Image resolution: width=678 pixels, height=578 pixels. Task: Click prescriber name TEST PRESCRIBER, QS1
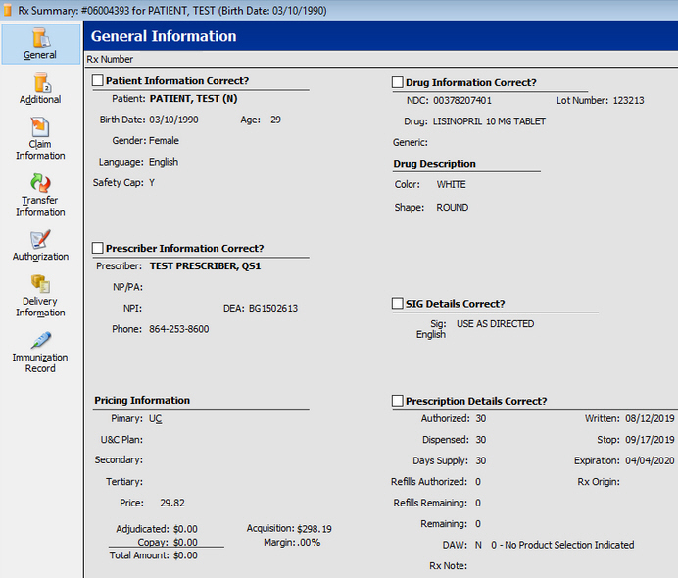click(x=205, y=265)
